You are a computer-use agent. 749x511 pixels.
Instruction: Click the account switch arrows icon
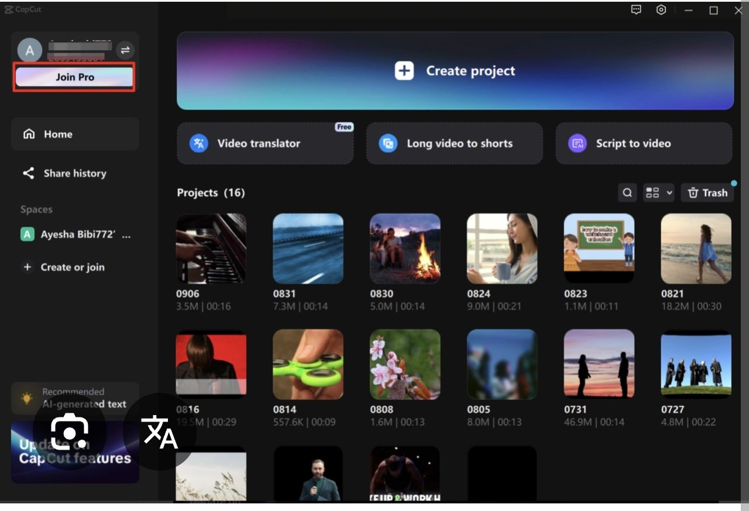click(x=125, y=50)
